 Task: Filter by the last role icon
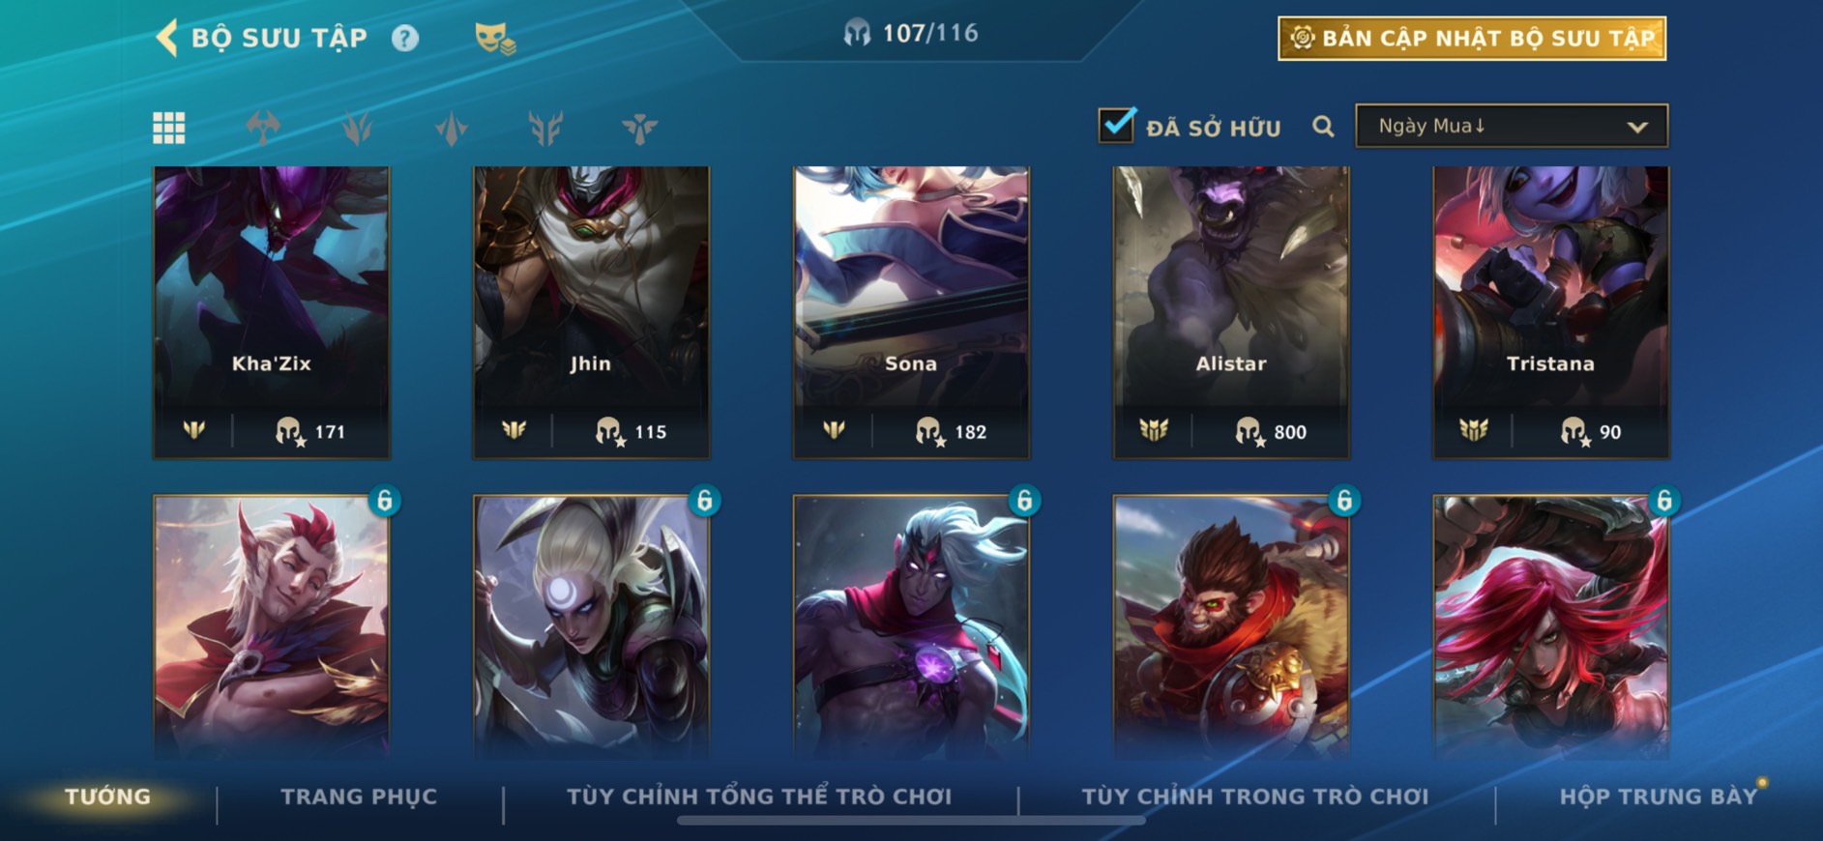(x=639, y=128)
